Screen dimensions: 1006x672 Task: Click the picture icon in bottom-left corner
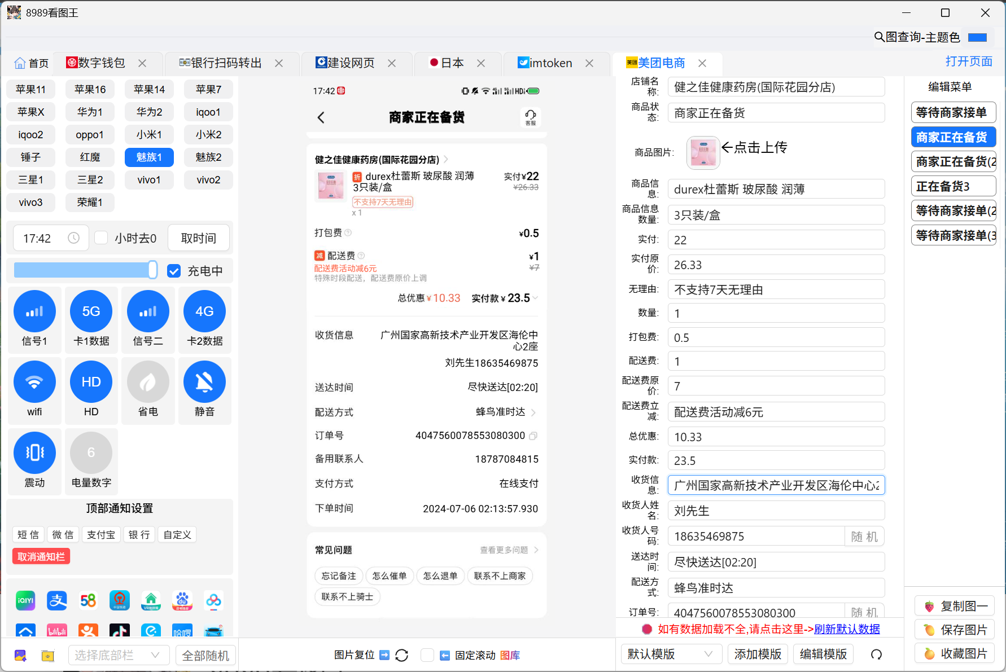(20, 655)
